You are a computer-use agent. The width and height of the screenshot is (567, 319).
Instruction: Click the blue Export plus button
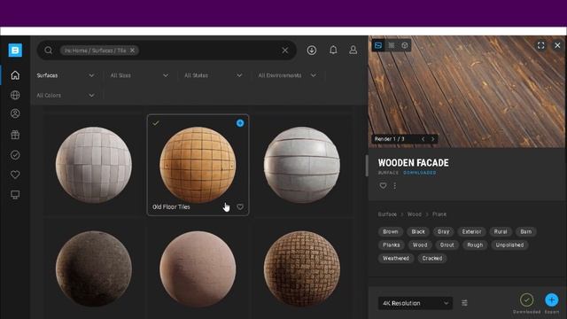coord(552,300)
